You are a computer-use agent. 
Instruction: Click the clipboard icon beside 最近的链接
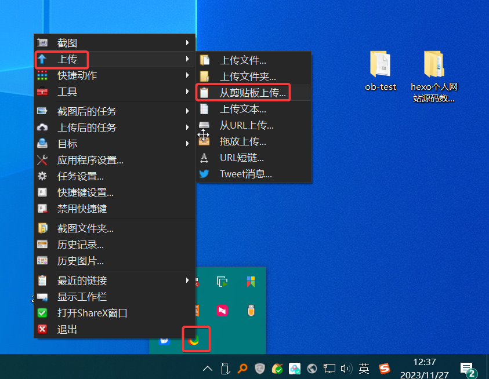[42, 280]
